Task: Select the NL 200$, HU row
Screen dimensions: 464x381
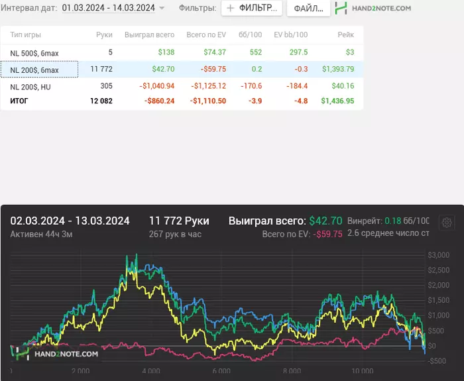Action: [182, 86]
